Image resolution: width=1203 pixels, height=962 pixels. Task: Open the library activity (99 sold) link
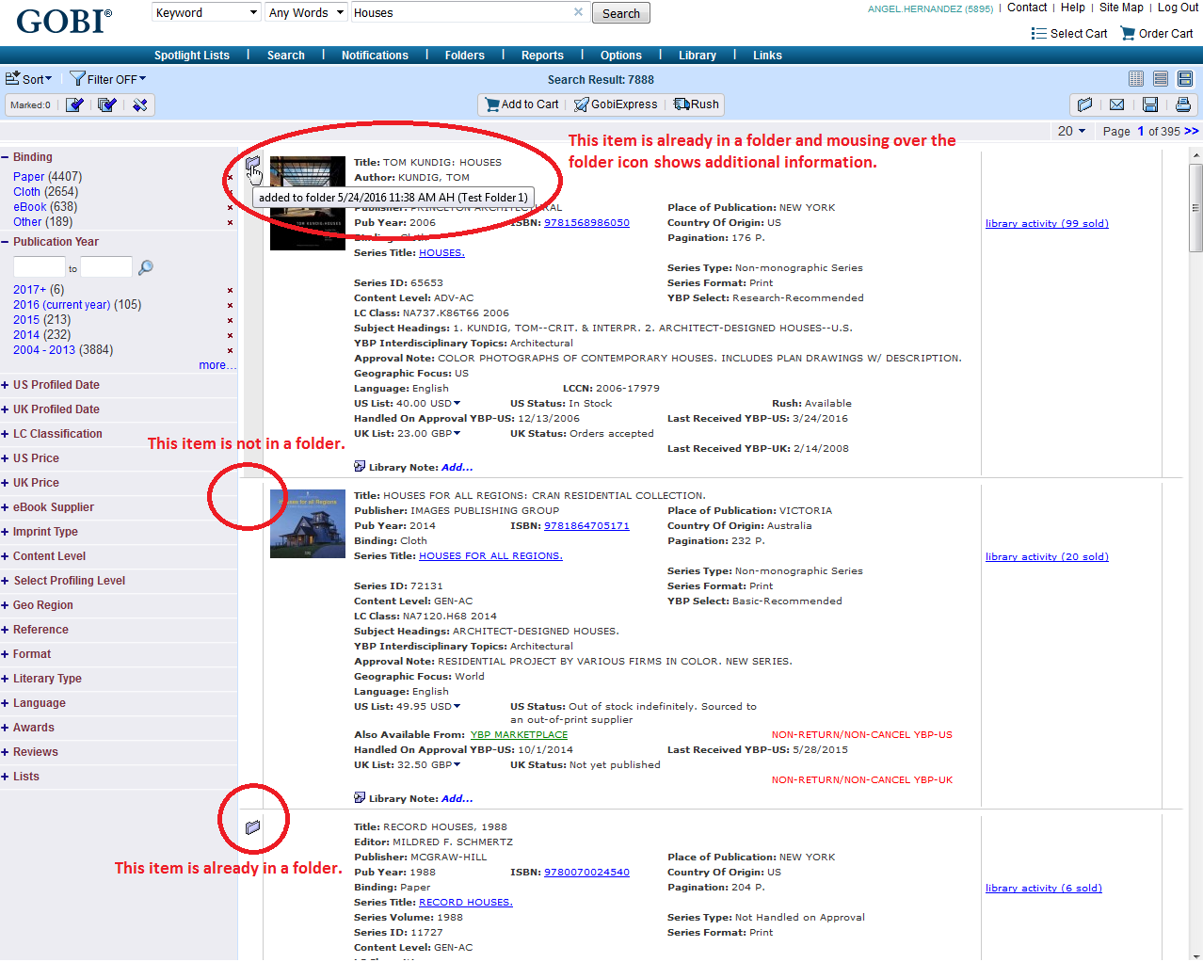(1047, 224)
